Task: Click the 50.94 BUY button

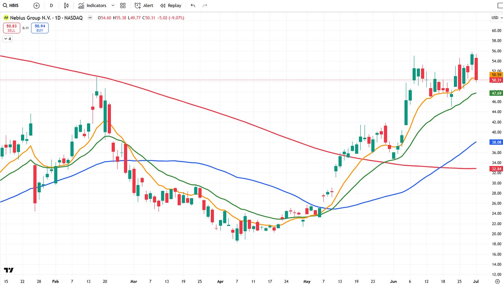Action: click(40, 28)
